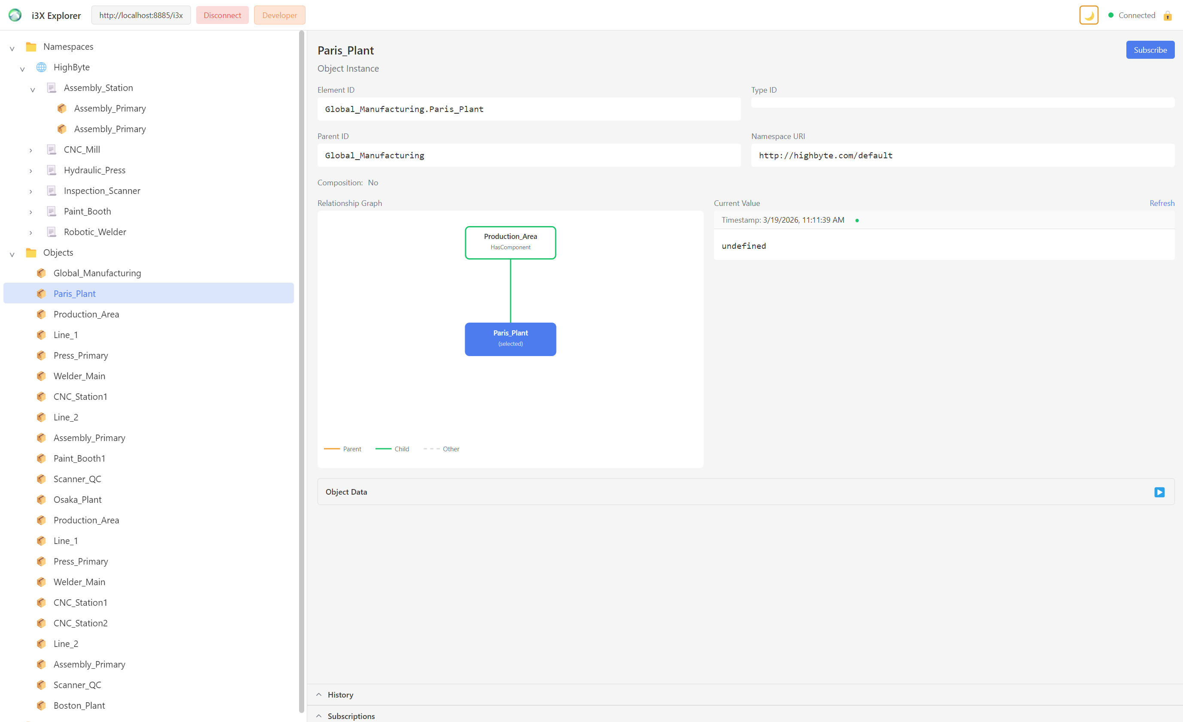Image resolution: width=1183 pixels, height=722 pixels.
Task: Select the Paris_Plant object cube icon
Action: pos(41,293)
